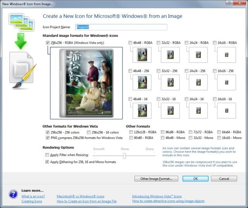Click the 16x16 - 16 preview thumbnail
This screenshot has height=208, width=248.
(226, 111)
